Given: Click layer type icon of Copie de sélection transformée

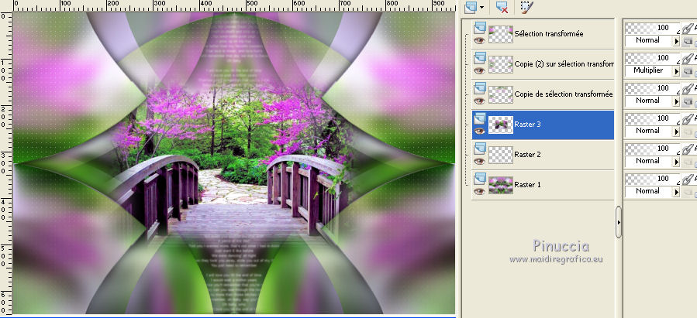Looking at the screenshot, I should coord(480,89).
